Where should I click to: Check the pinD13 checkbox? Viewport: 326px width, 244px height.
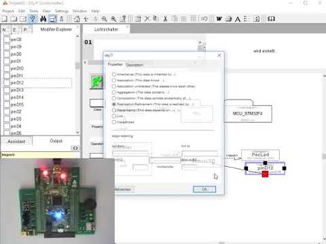pyautogui.click(x=7, y=90)
